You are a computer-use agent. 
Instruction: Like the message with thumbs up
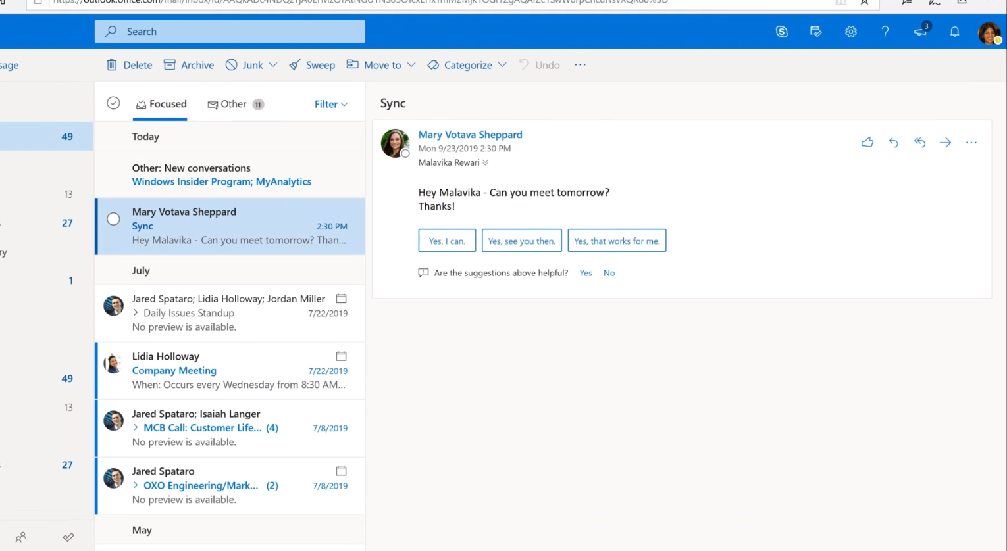(867, 142)
